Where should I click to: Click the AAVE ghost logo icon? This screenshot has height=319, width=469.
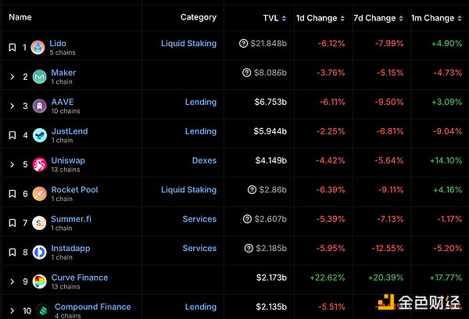click(x=39, y=106)
